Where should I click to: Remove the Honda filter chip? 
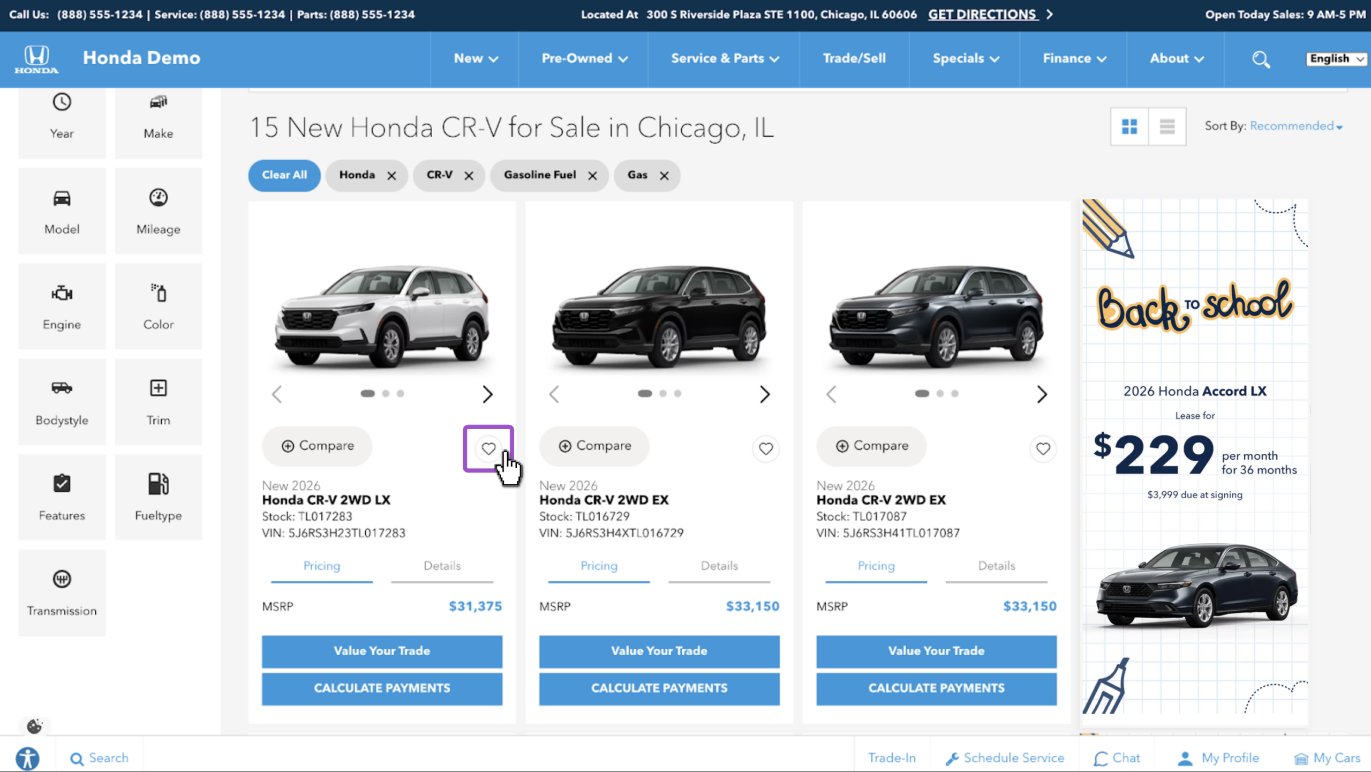(392, 176)
